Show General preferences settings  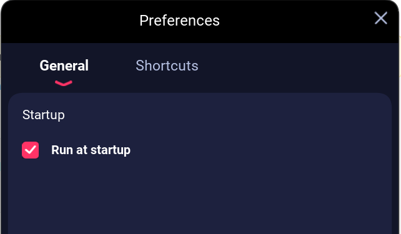[x=64, y=66]
